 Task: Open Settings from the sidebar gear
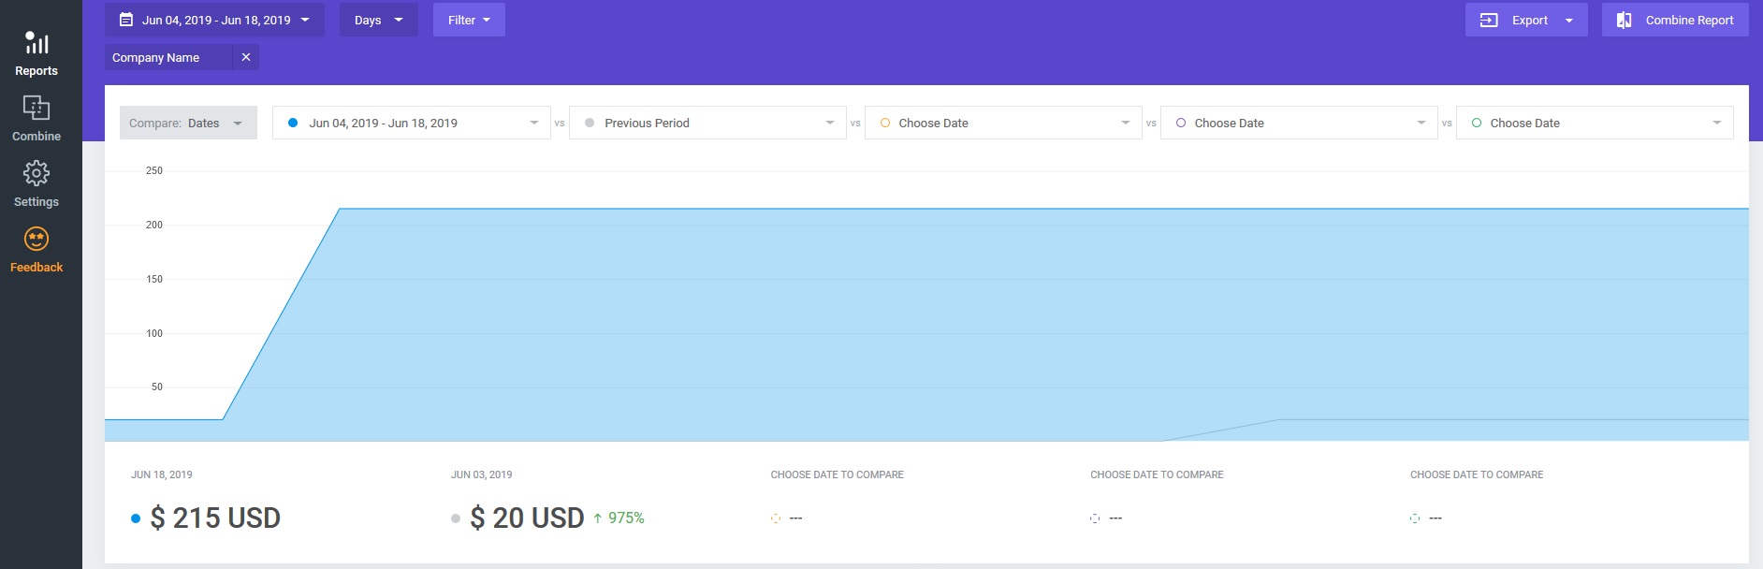pos(36,184)
